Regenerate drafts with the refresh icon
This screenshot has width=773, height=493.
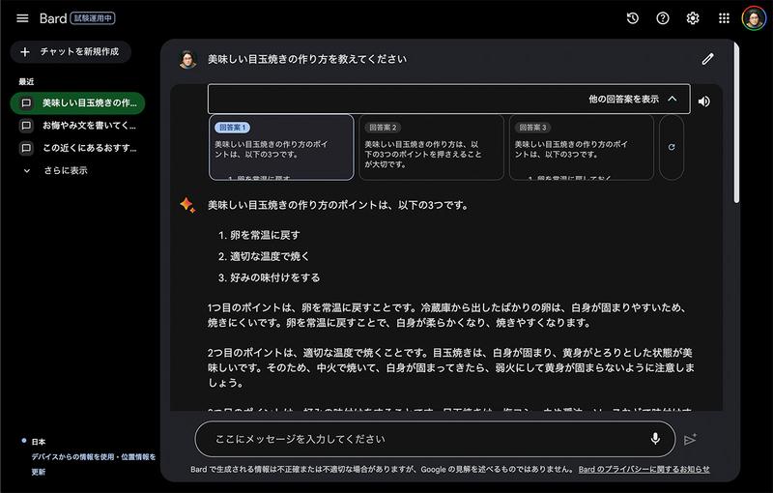pos(672,147)
